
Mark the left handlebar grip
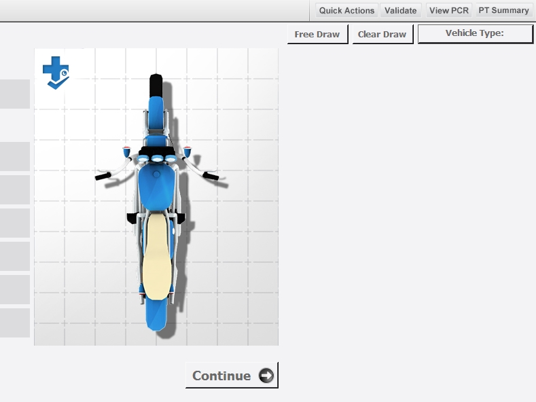pos(103,177)
